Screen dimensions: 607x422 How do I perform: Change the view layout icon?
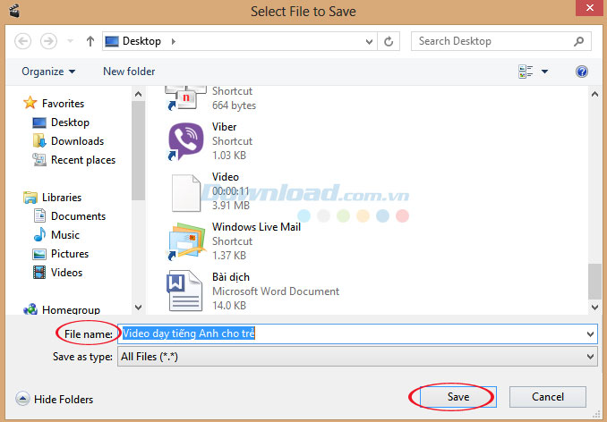526,72
